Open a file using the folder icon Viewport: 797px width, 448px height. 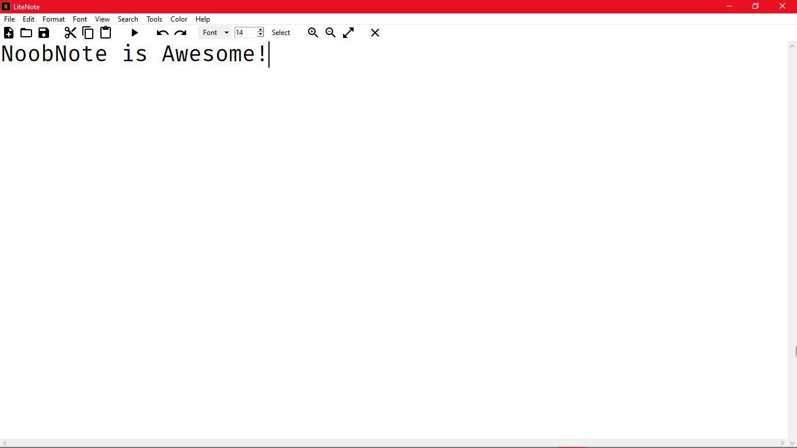coord(26,33)
